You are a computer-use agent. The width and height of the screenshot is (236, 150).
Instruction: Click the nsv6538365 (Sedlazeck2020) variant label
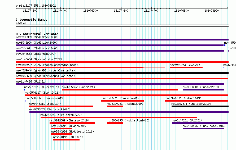point(37,37)
